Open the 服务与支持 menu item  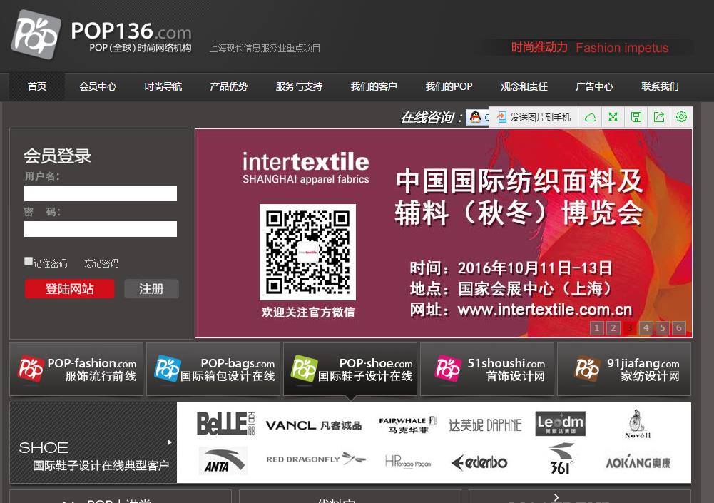(x=299, y=86)
